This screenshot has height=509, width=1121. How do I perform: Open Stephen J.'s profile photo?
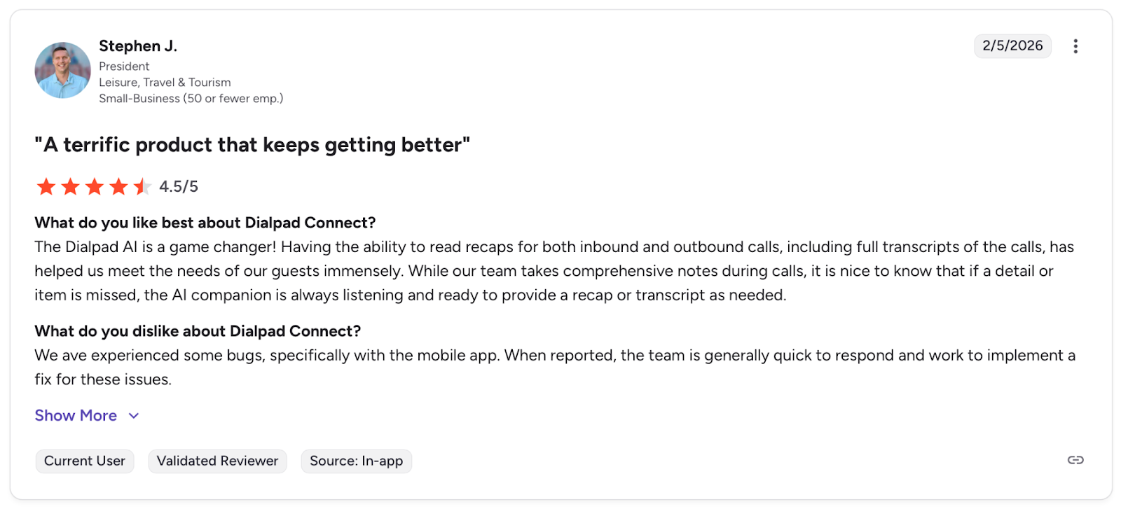(x=63, y=70)
